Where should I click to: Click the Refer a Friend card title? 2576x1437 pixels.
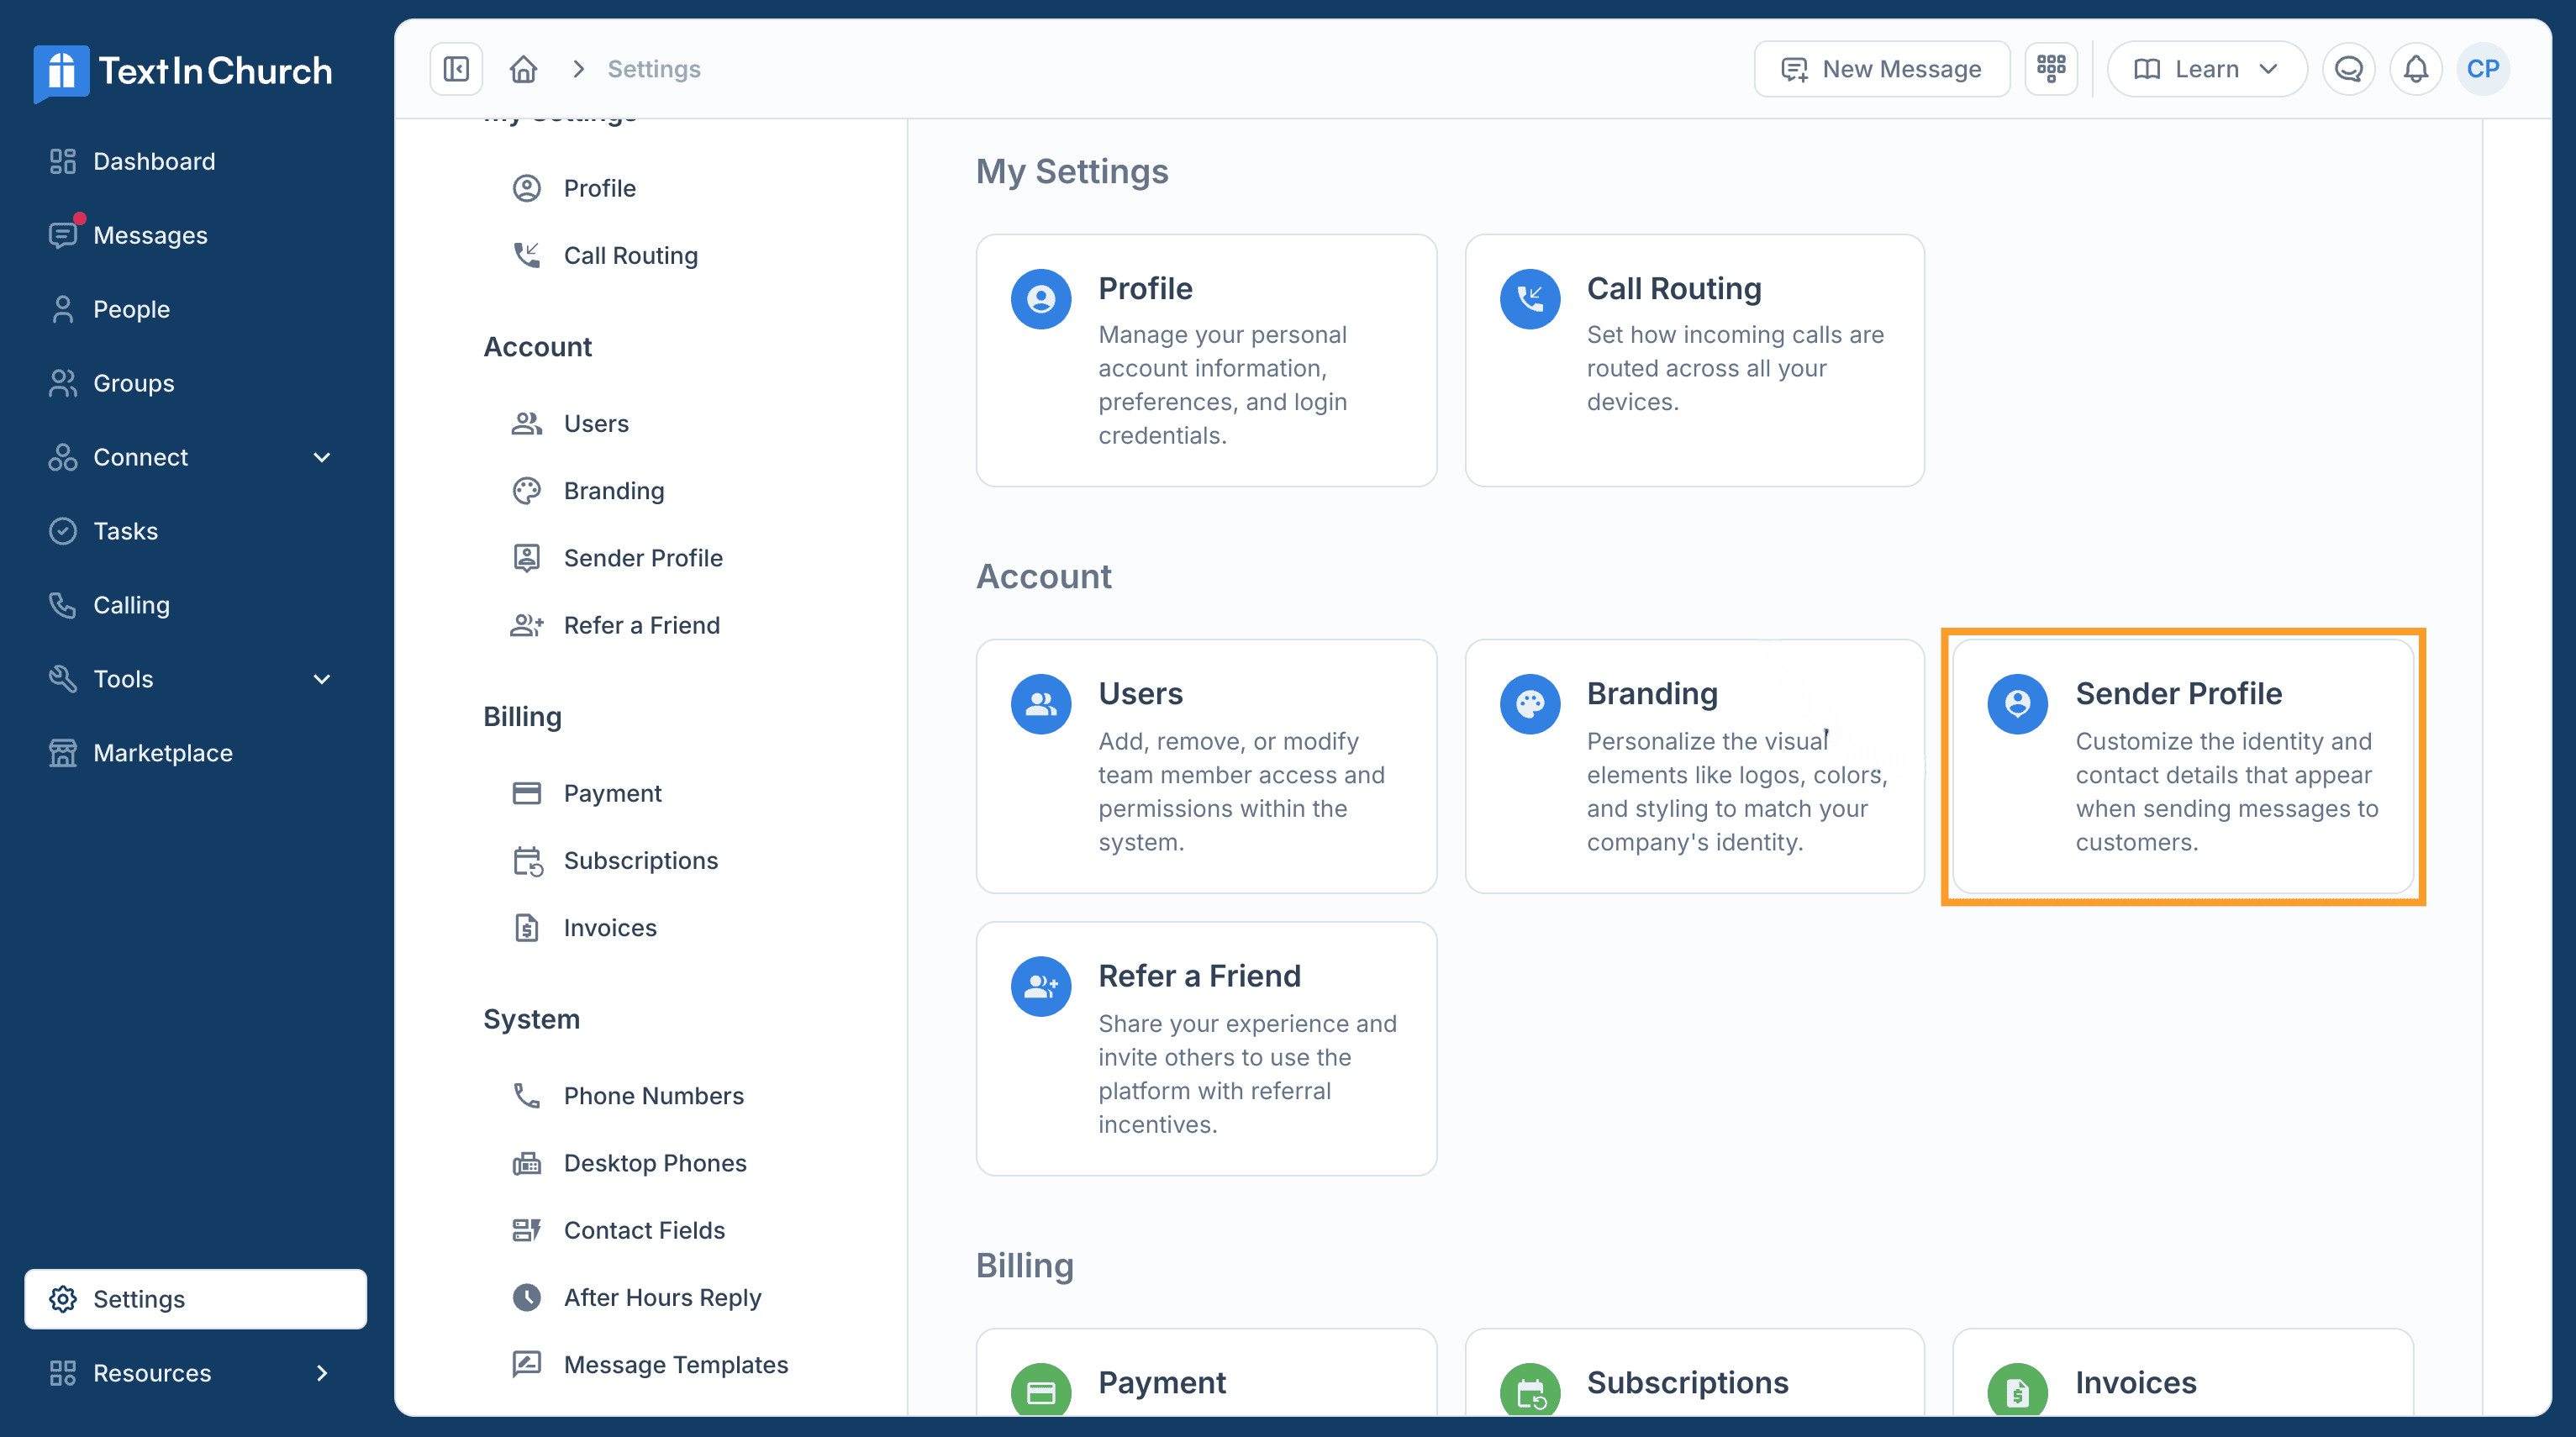click(1200, 976)
